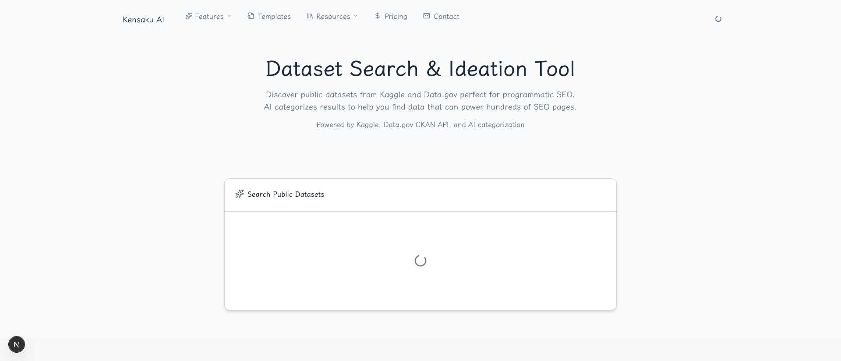Viewport: 841px width, 361px height.
Task: Click the loading spinner inside the search card
Action: click(x=420, y=261)
